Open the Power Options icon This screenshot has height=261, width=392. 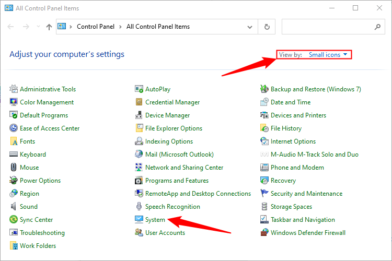pos(14,181)
